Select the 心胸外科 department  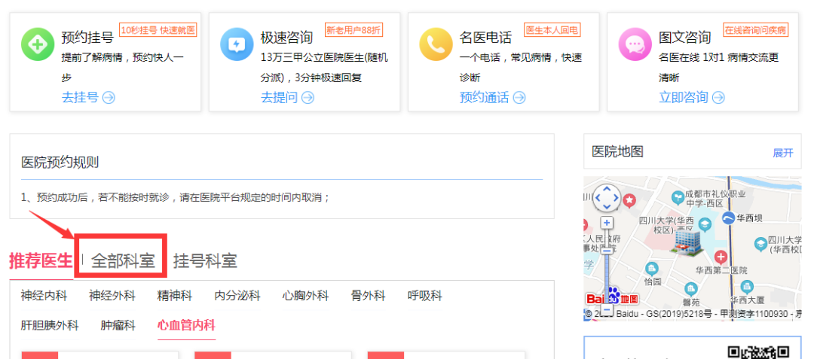click(x=306, y=297)
